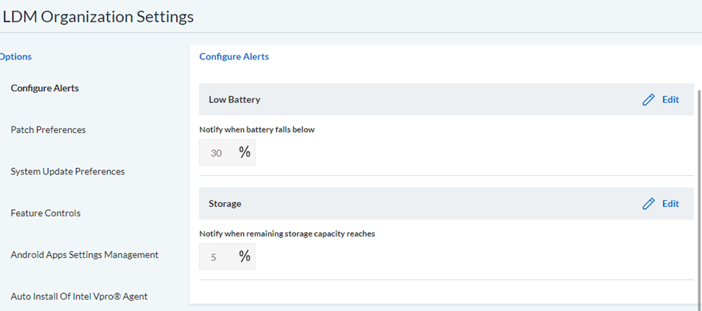Select Auto Install Of Intel Vpro Agent

tap(79, 296)
